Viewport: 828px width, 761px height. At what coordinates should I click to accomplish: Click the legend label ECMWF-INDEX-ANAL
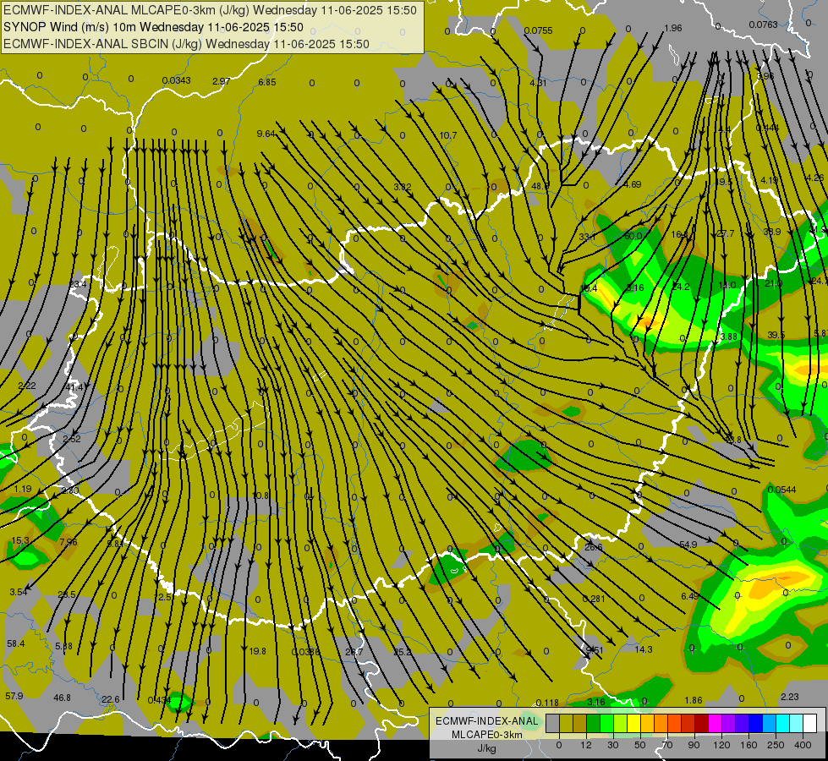pyautogui.click(x=487, y=721)
